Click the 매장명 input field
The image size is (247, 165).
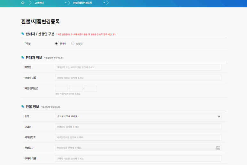tap(138, 67)
